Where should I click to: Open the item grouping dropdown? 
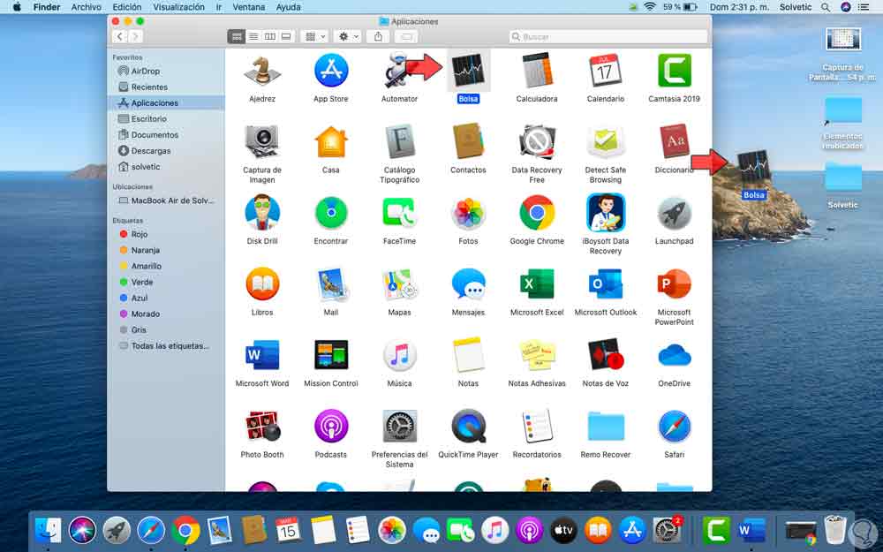coord(315,36)
